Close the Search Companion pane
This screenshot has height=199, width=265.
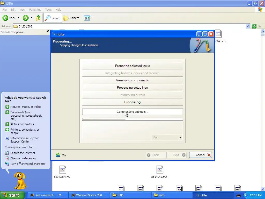48,31
